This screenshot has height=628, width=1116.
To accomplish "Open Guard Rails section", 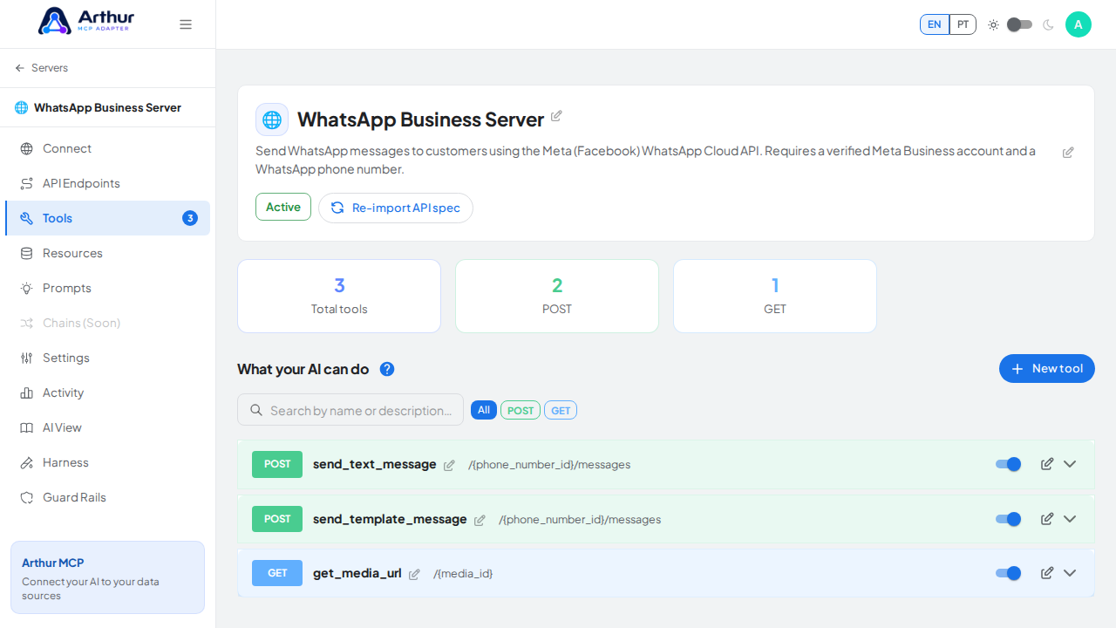I will 107,497.
